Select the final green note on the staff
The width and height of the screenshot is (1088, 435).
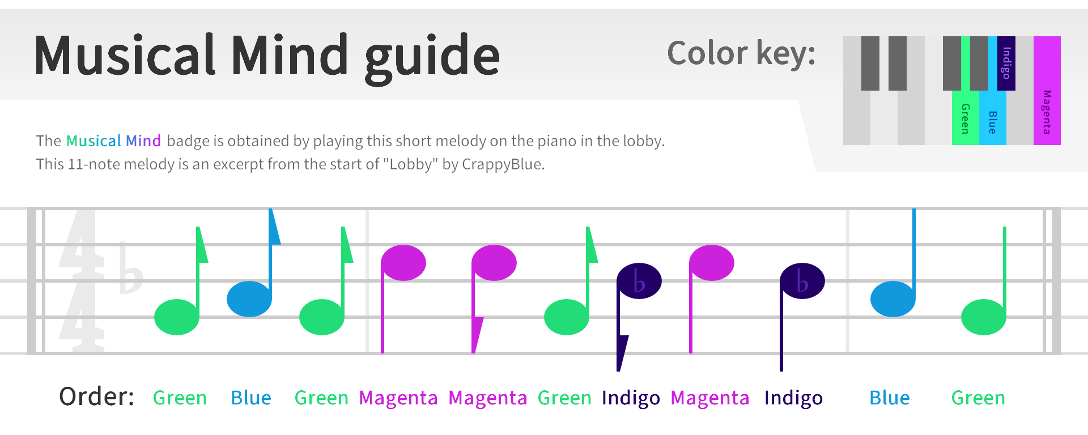[984, 317]
